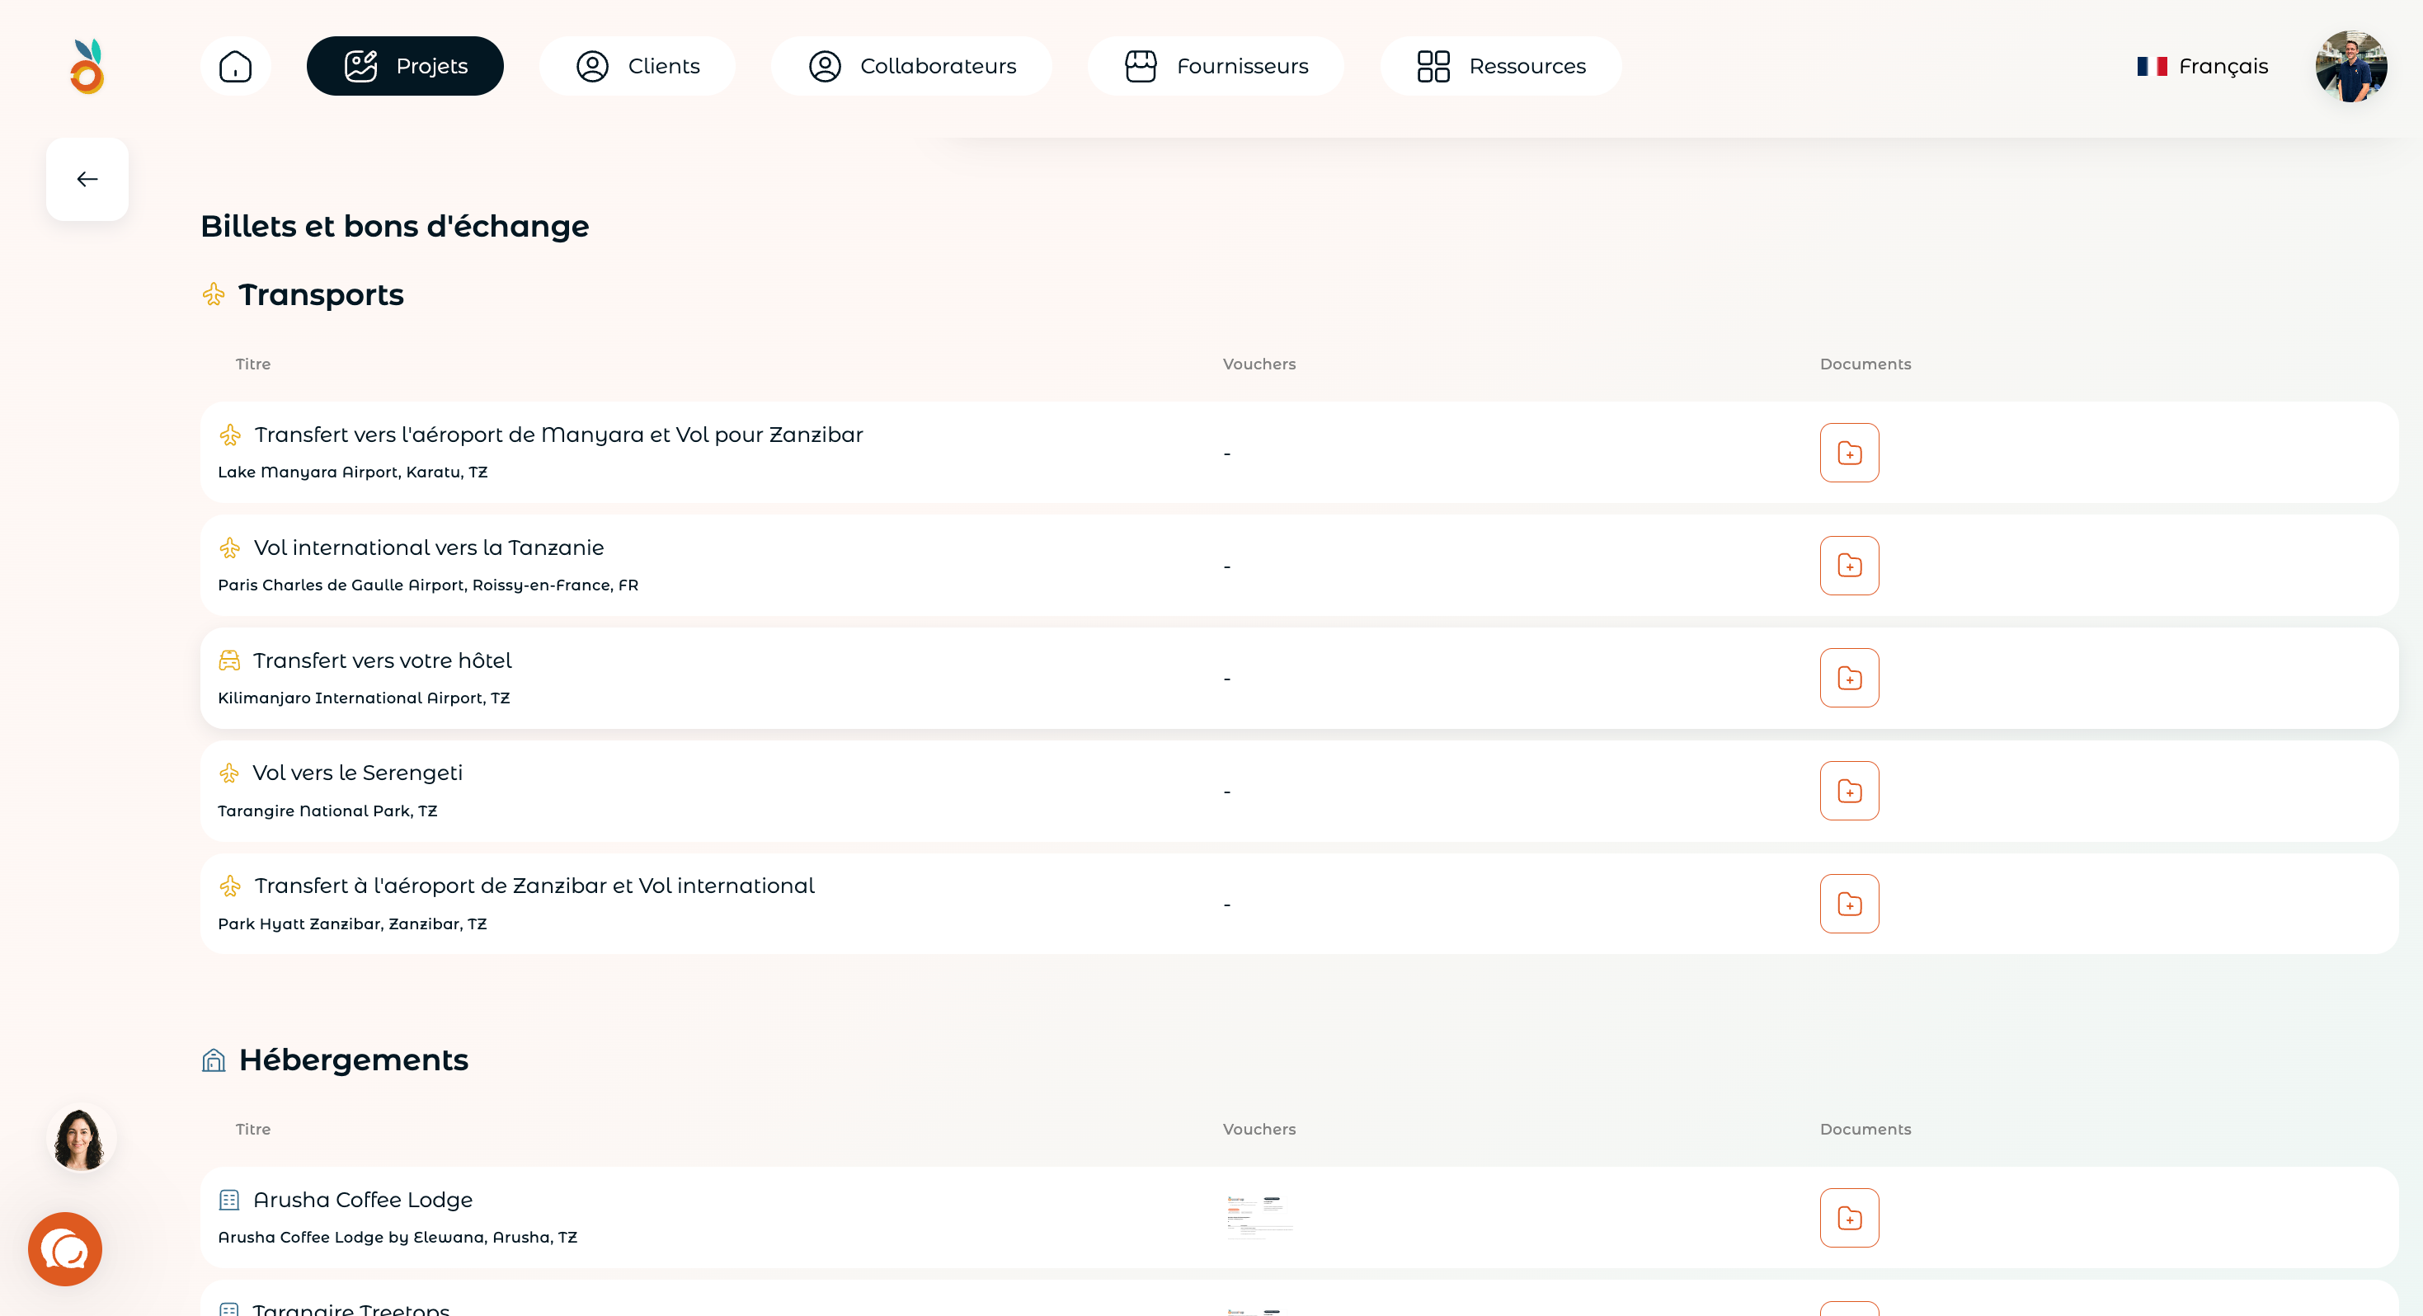This screenshot has height=1316, width=2423.
Task: Select 'Vol international vers la Tanzanie' title
Action: pos(429,548)
